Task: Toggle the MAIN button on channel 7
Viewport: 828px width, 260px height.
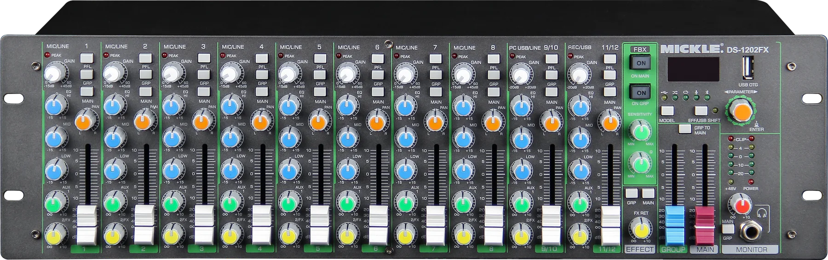Action: [x=436, y=92]
